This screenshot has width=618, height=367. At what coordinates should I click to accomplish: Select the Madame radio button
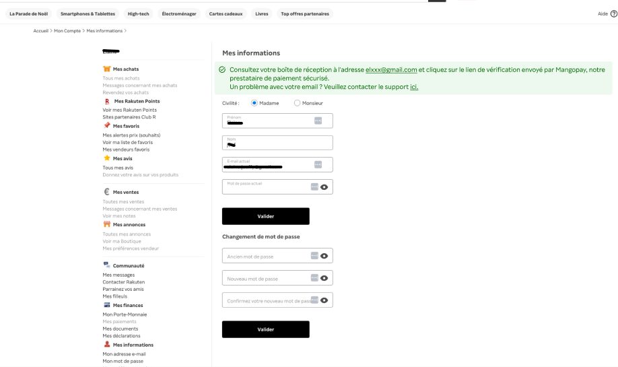254,103
